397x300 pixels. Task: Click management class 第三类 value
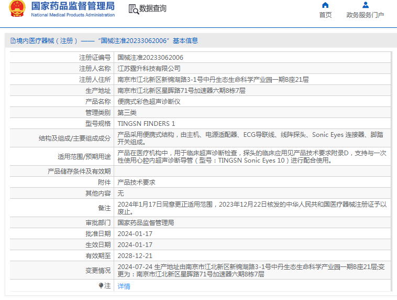coord(127,113)
